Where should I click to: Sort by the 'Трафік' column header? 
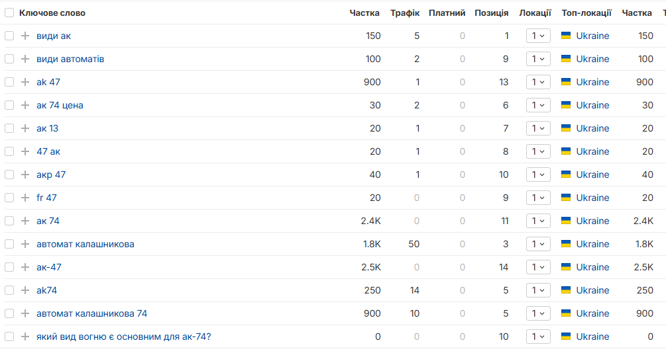point(405,13)
